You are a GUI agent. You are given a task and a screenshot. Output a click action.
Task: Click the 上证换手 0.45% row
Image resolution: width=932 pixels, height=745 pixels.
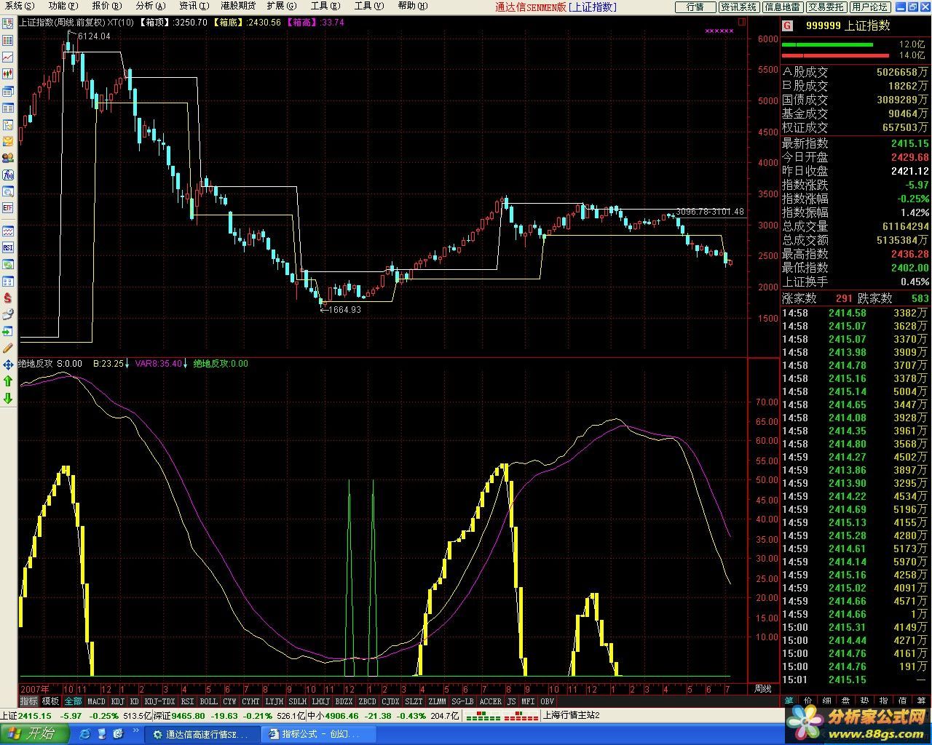click(x=855, y=282)
